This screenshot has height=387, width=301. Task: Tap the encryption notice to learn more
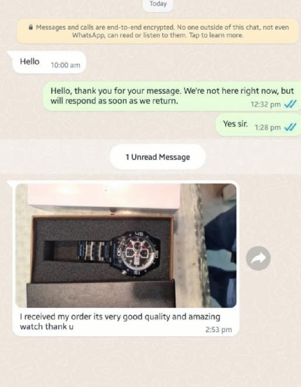coord(158,31)
